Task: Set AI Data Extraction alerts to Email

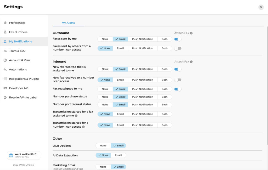Action: pyautogui.click(x=119, y=155)
